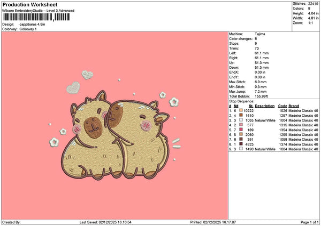Click the Total Bobbin value '155.99ft'
This screenshot has width=321, height=226.
[x=261, y=96]
